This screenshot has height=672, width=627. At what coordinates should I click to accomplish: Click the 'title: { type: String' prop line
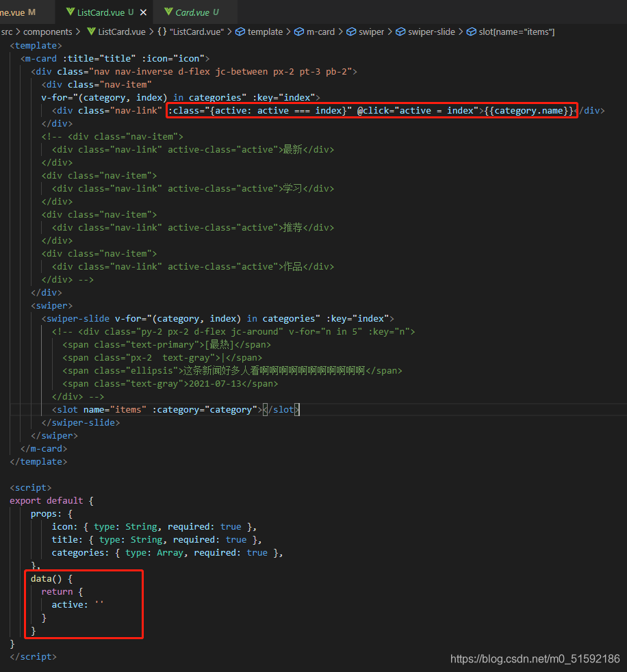(157, 539)
